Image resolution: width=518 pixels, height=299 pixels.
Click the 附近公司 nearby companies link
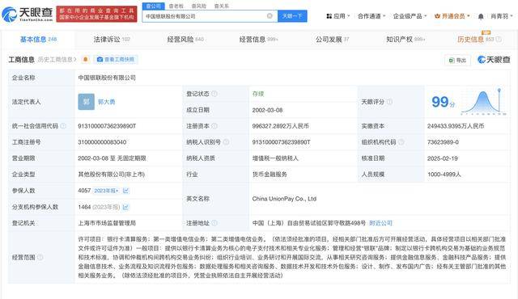(x=380, y=223)
